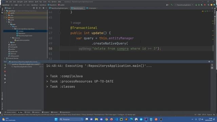Expand External Libraries node
Viewport: 217px width, 122px height.
click(x=5, y=58)
